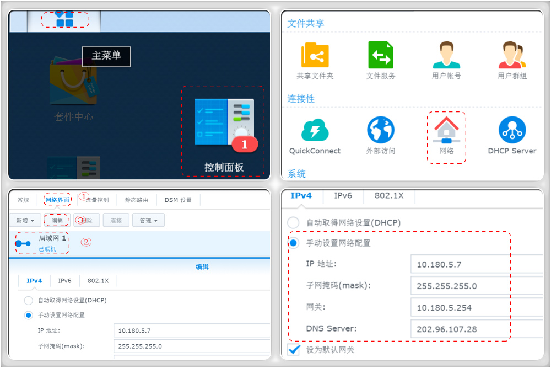Switch to the IPv6 tab
This screenshot has width=551, height=368.
tap(342, 195)
